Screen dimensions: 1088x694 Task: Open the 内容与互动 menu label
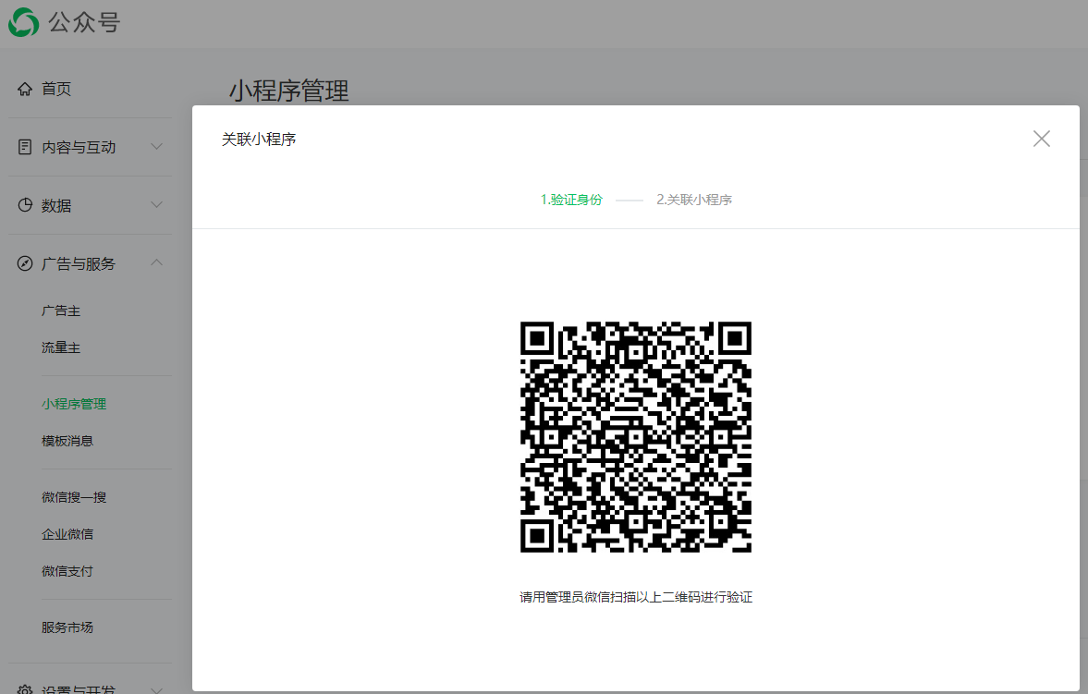(79, 147)
